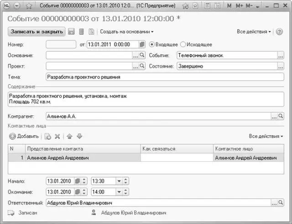
Task: Click the Как связаться column header
Action: [x=177, y=149]
